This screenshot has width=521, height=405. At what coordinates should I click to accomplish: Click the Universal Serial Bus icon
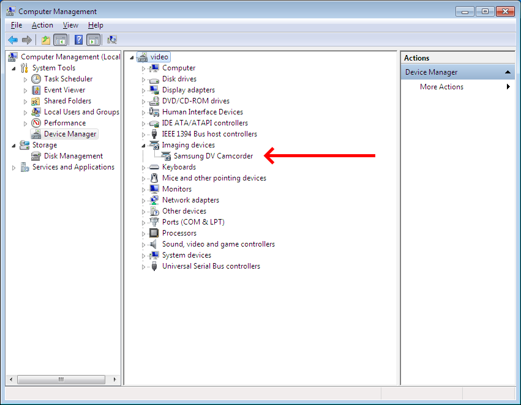click(x=154, y=266)
